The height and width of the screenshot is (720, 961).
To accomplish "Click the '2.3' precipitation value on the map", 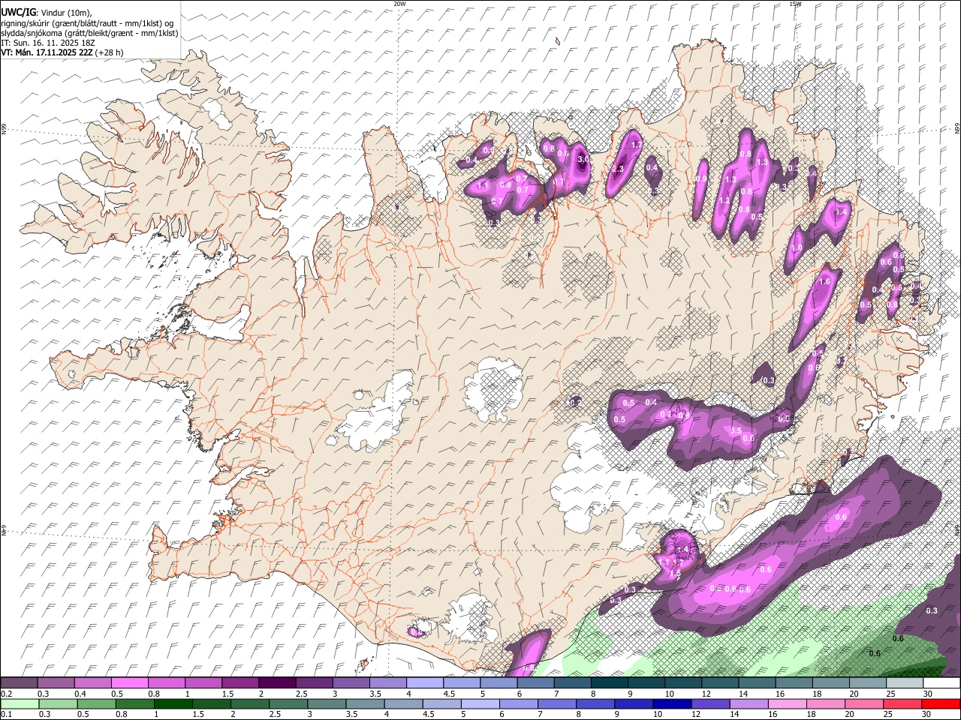I will coord(618,169).
